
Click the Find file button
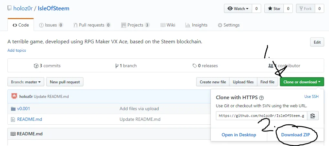click(x=267, y=82)
